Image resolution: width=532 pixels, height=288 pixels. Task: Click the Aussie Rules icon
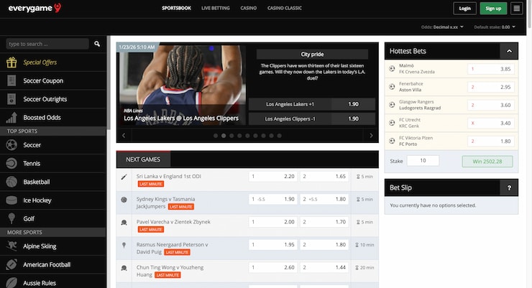pyautogui.click(x=12, y=282)
